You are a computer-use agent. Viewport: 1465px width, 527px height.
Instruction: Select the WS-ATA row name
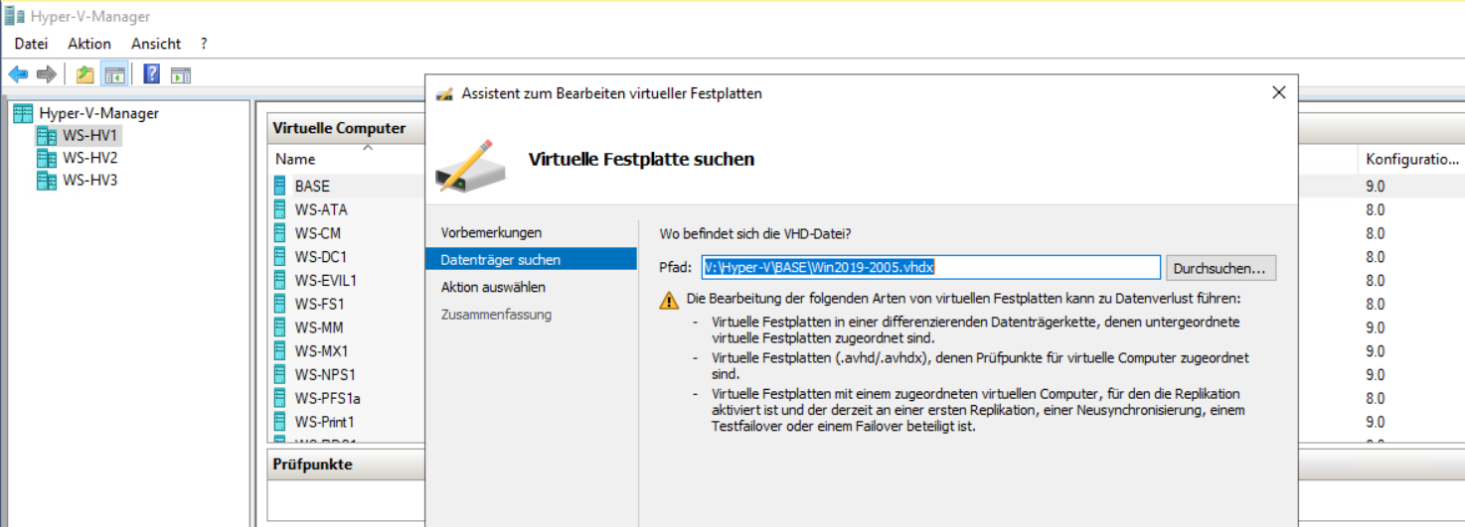[x=321, y=209]
